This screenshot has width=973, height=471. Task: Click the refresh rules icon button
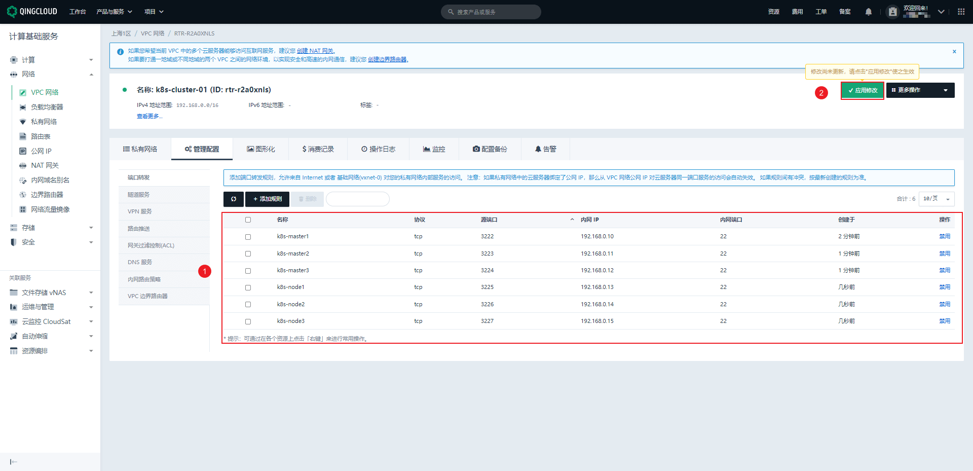tap(234, 199)
